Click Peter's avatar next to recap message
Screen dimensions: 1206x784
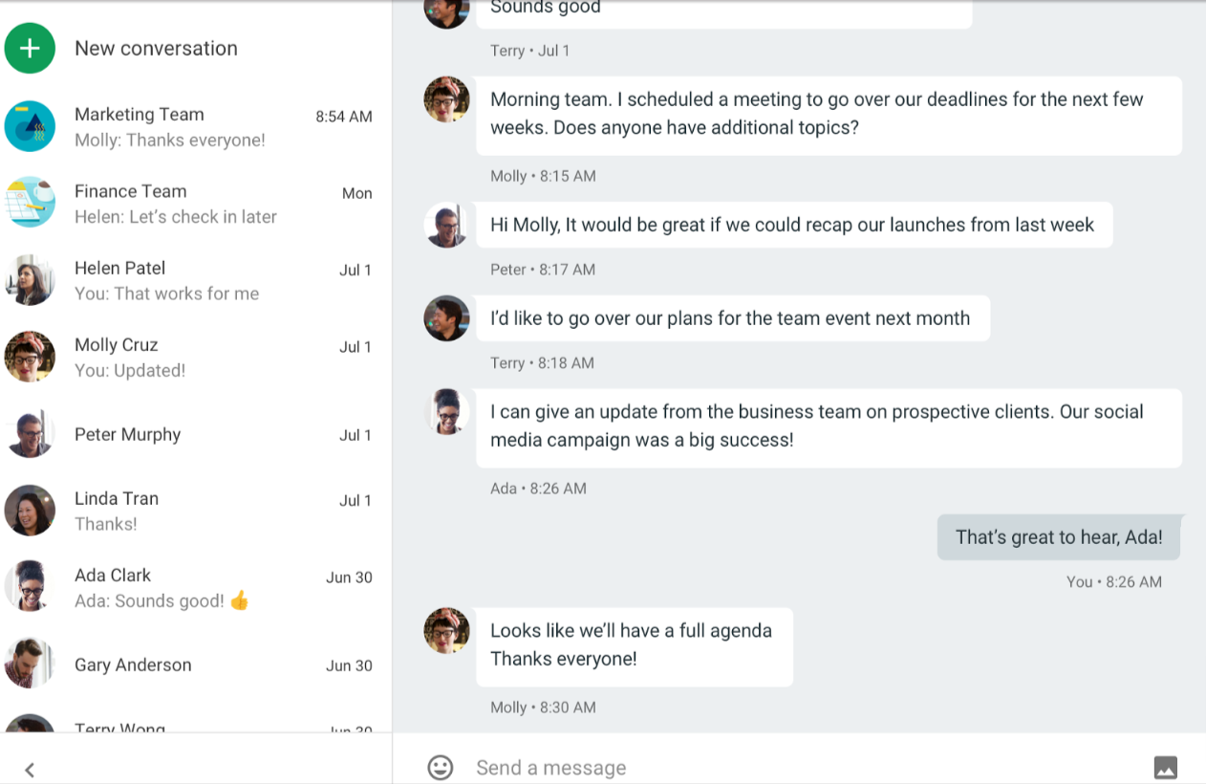[446, 225]
